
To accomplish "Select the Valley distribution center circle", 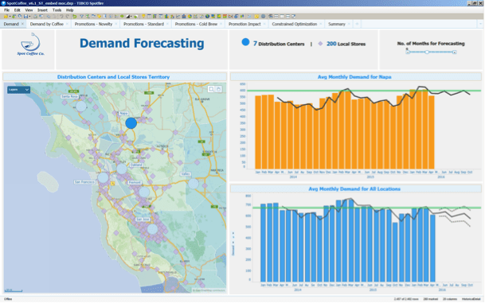I will click(x=194, y=184).
